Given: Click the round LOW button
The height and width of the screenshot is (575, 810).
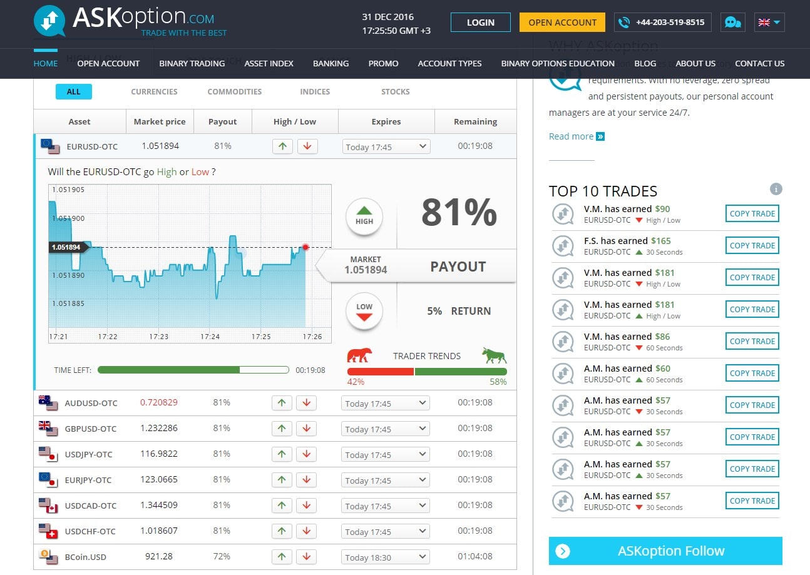Looking at the screenshot, I should click(x=364, y=311).
